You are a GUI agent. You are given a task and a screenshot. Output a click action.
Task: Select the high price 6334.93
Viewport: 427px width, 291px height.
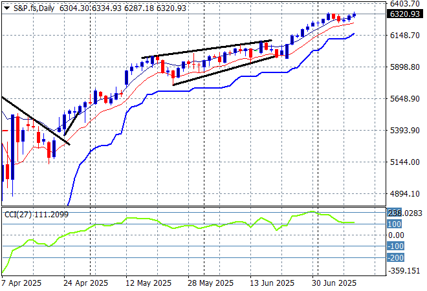click(x=107, y=8)
